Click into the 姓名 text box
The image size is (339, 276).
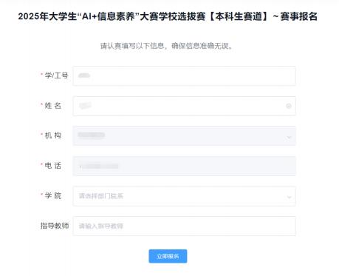[x=185, y=106]
